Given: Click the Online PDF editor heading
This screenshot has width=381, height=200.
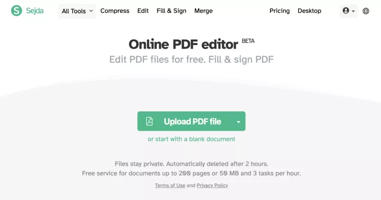Looking at the screenshot, I should (x=183, y=44).
